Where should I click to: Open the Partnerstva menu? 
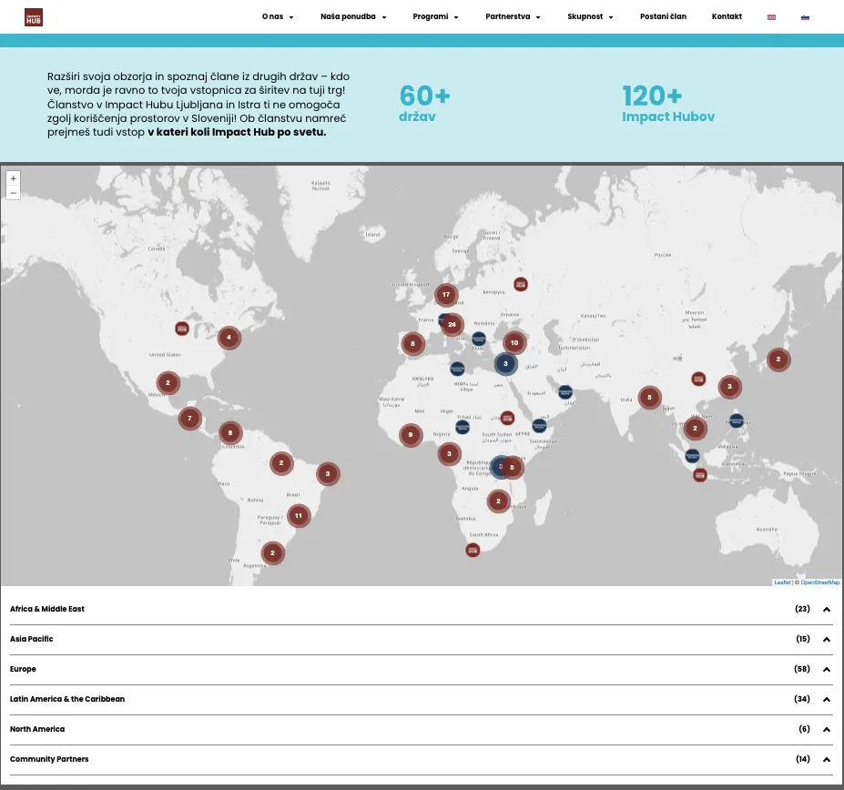click(x=513, y=16)
